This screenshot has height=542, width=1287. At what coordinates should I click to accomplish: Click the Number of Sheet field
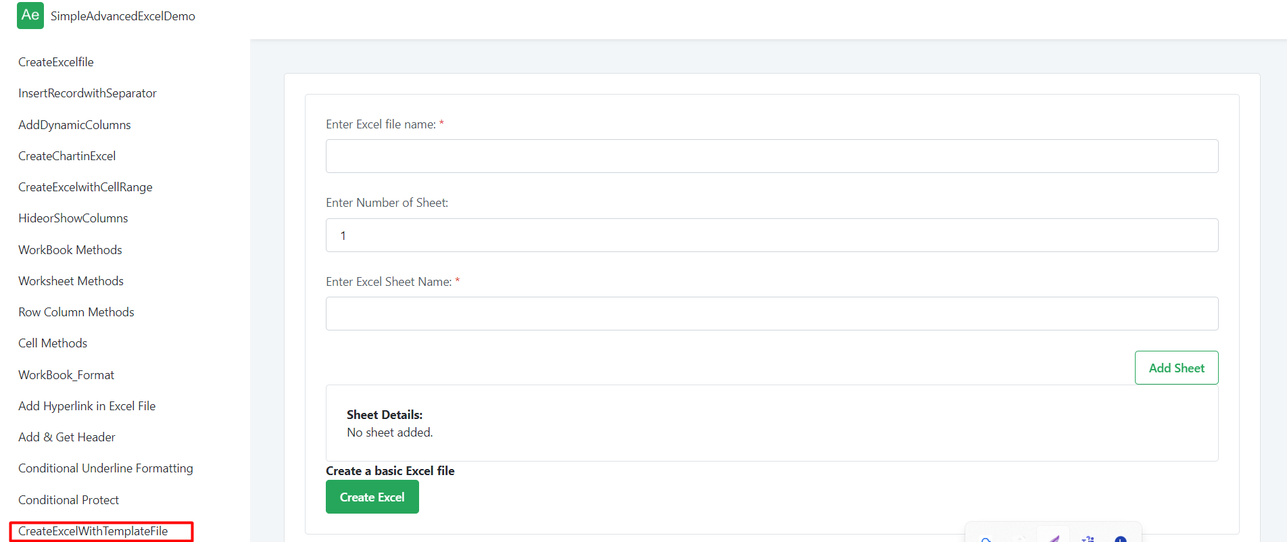771,235
